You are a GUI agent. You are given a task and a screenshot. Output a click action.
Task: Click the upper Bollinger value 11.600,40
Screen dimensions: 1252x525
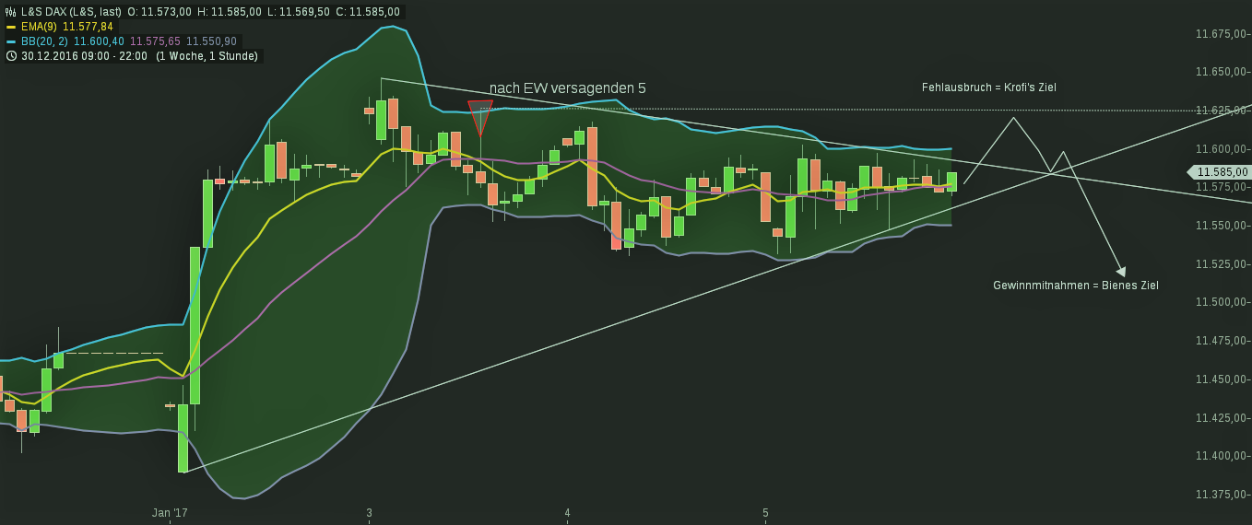[99, 41]
